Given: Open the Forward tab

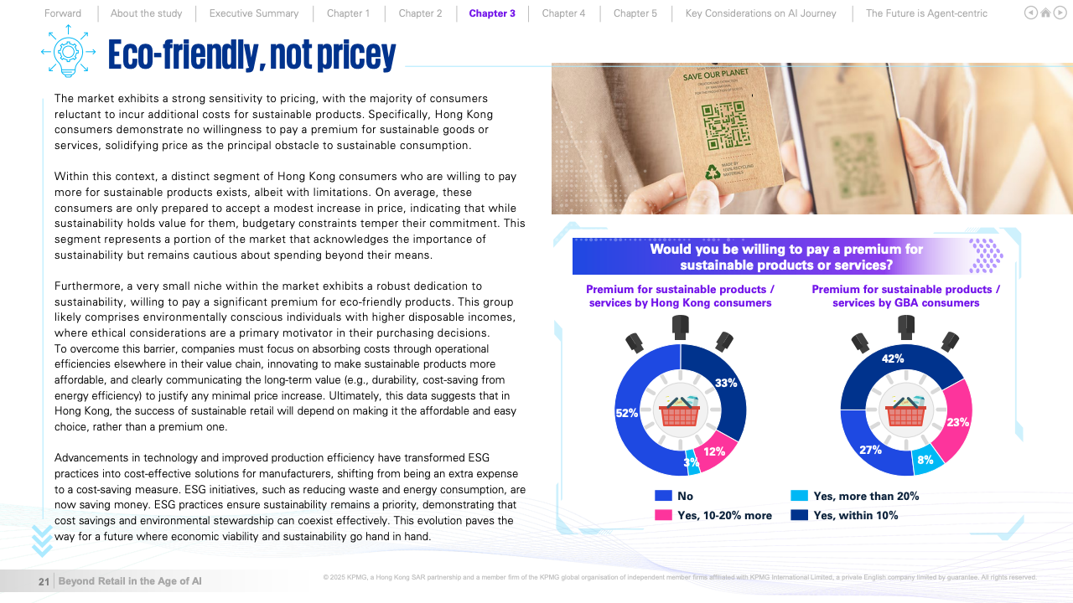Looking at the screenshot, I should (63, 13).
